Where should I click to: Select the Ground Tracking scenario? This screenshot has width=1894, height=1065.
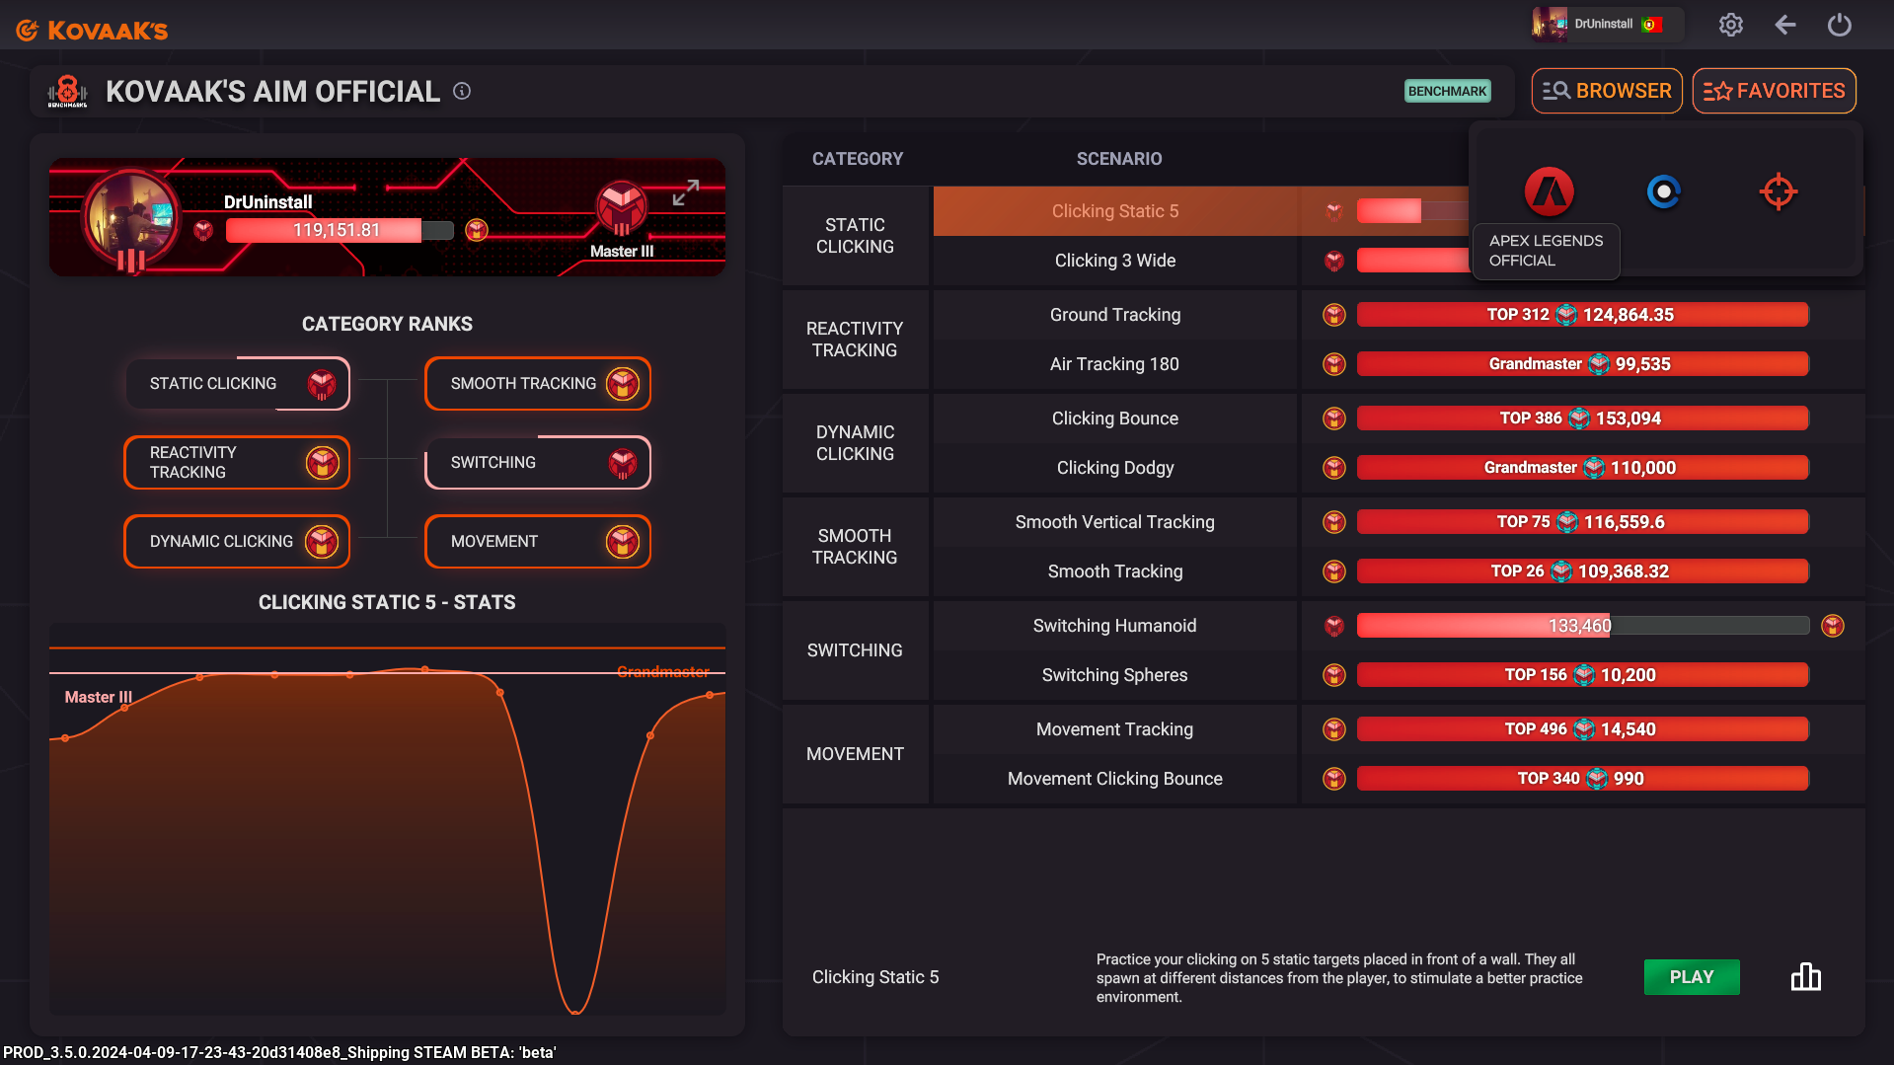click(1115, 315)
